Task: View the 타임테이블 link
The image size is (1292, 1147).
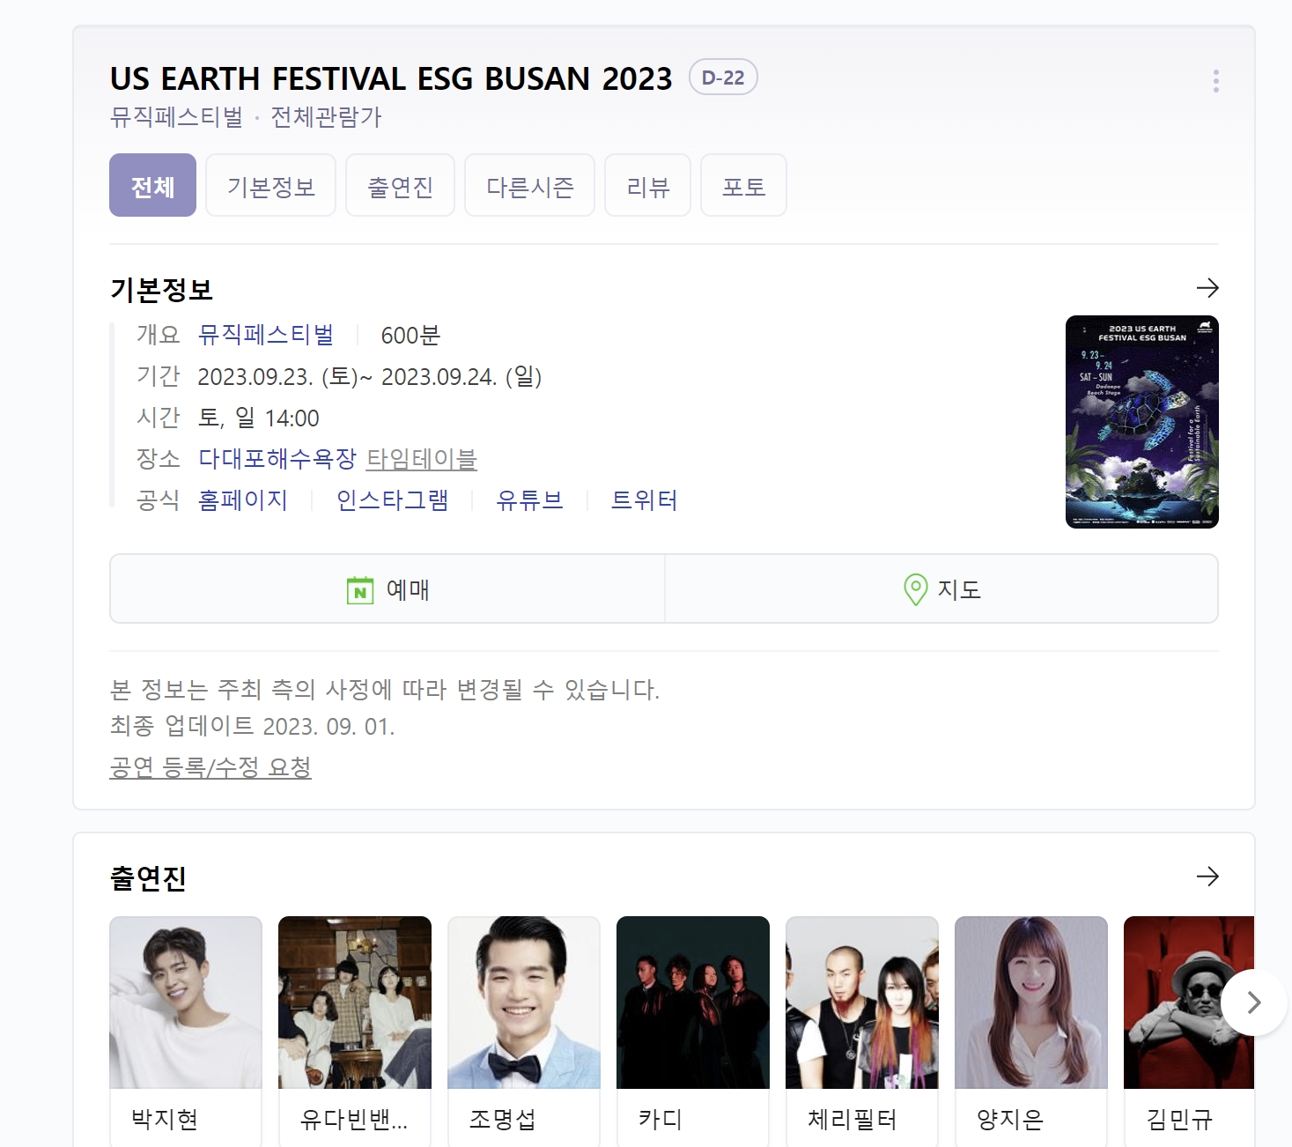Action: click(x=422, y=459)
